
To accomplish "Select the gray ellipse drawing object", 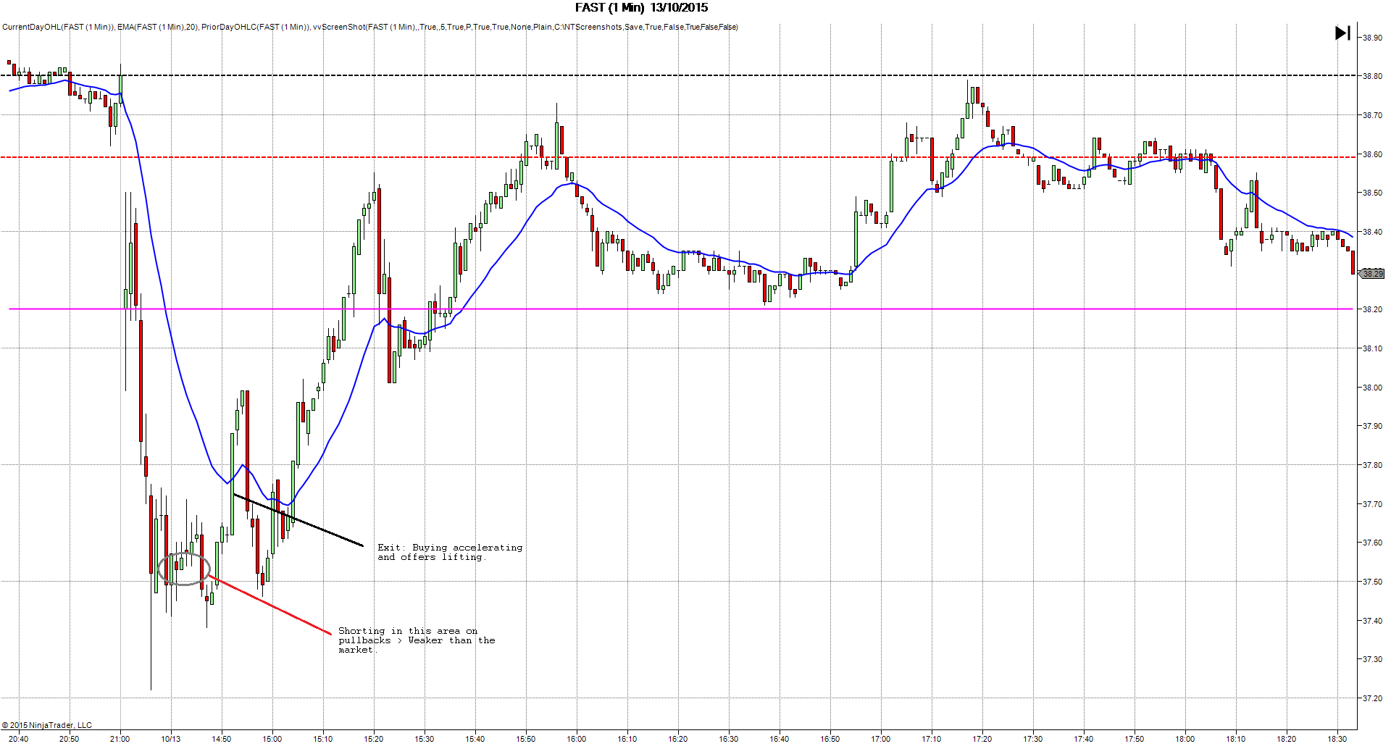I will click(184, 569).
